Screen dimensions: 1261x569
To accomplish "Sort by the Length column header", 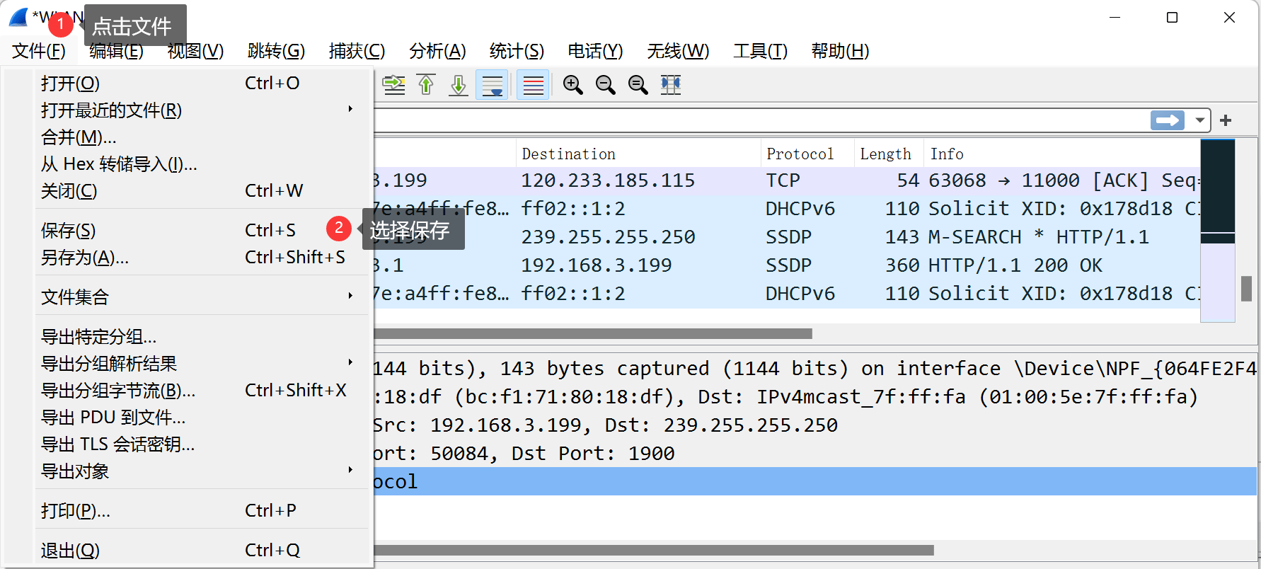I will coord(889,154).
